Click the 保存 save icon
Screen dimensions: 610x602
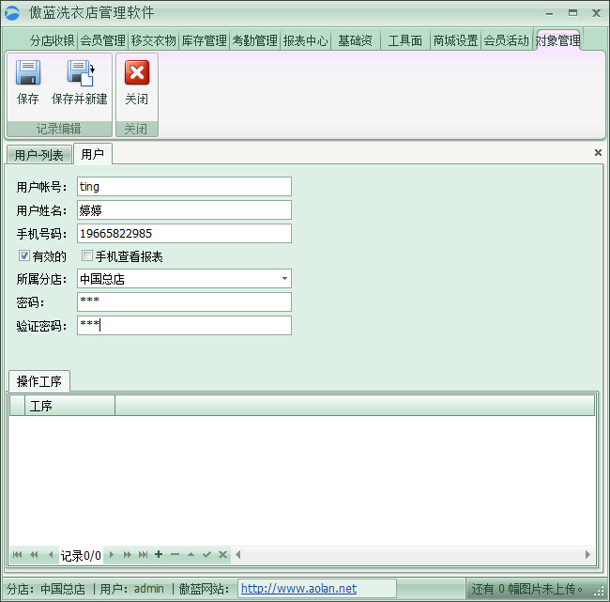[x=28, y=74]
